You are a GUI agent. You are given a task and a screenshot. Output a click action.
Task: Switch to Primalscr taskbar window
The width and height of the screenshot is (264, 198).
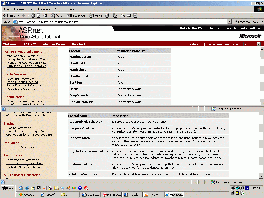click(111, 195)
